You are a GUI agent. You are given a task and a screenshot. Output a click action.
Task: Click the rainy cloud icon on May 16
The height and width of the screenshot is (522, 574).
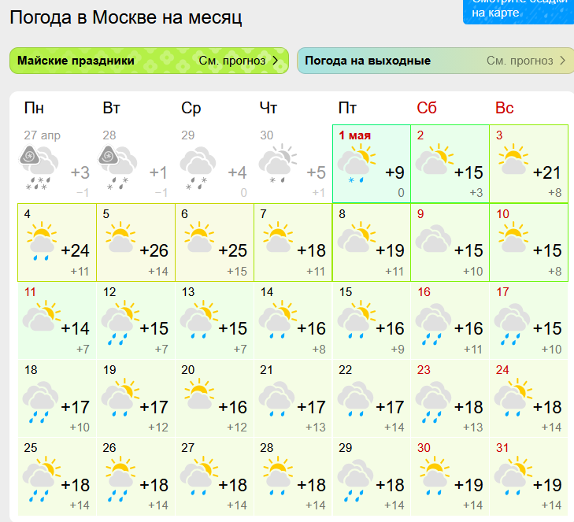[433, 324]
